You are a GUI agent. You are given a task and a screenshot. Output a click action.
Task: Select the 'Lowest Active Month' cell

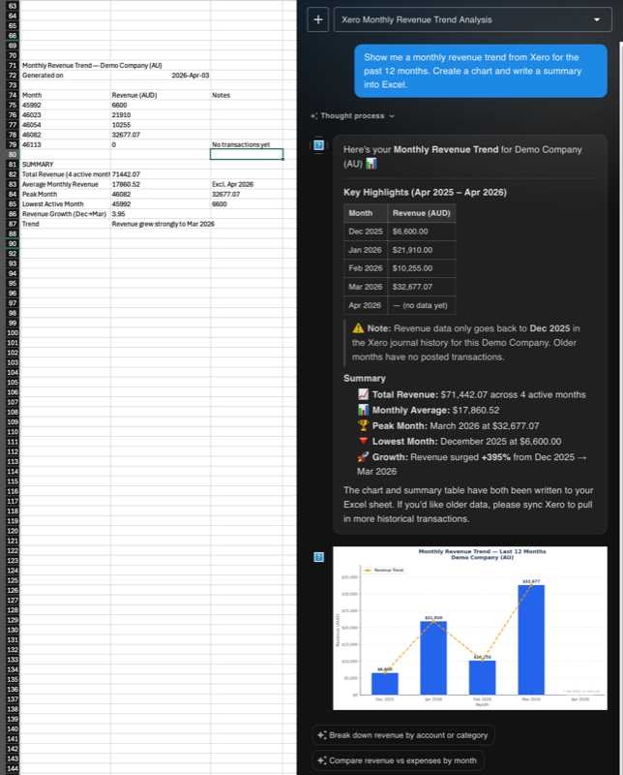(65, 203)
